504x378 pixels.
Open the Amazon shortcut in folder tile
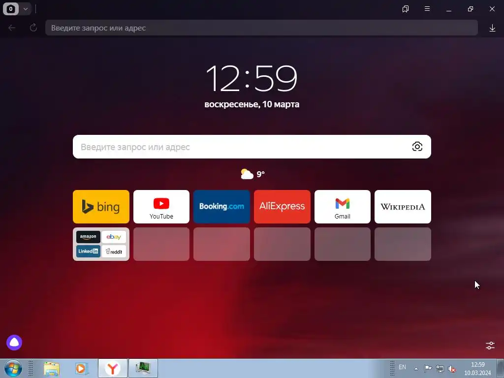(88, 237)
